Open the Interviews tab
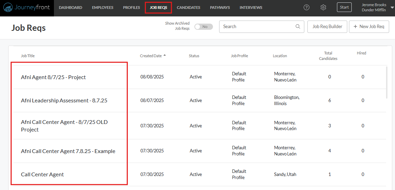 [251, 8]
